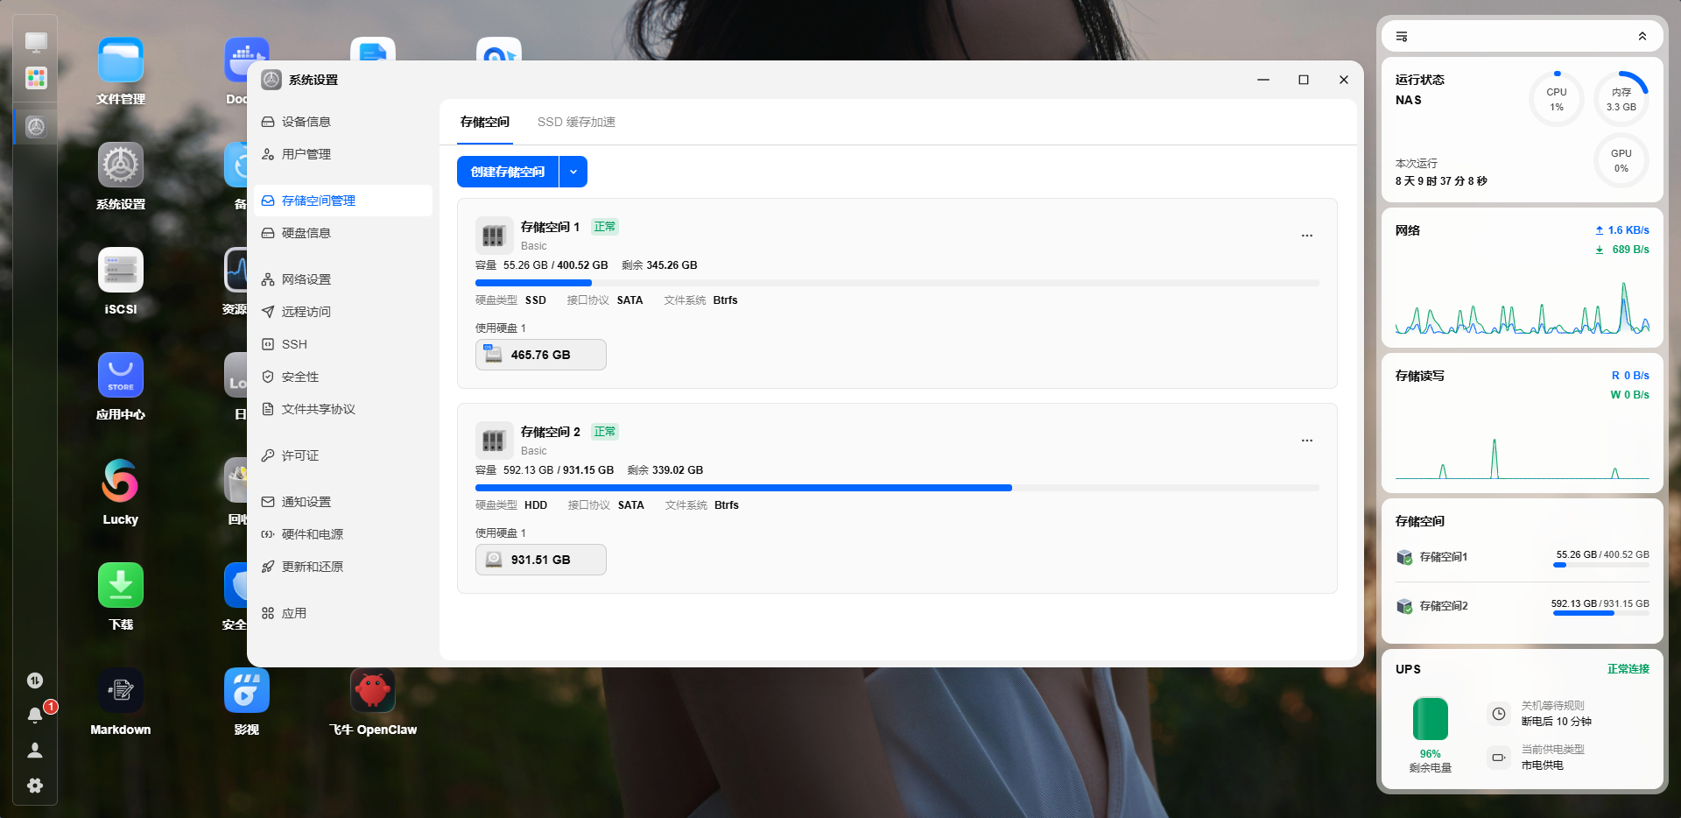Click 存储空间 1 capacity usage bar

point(897,283)
